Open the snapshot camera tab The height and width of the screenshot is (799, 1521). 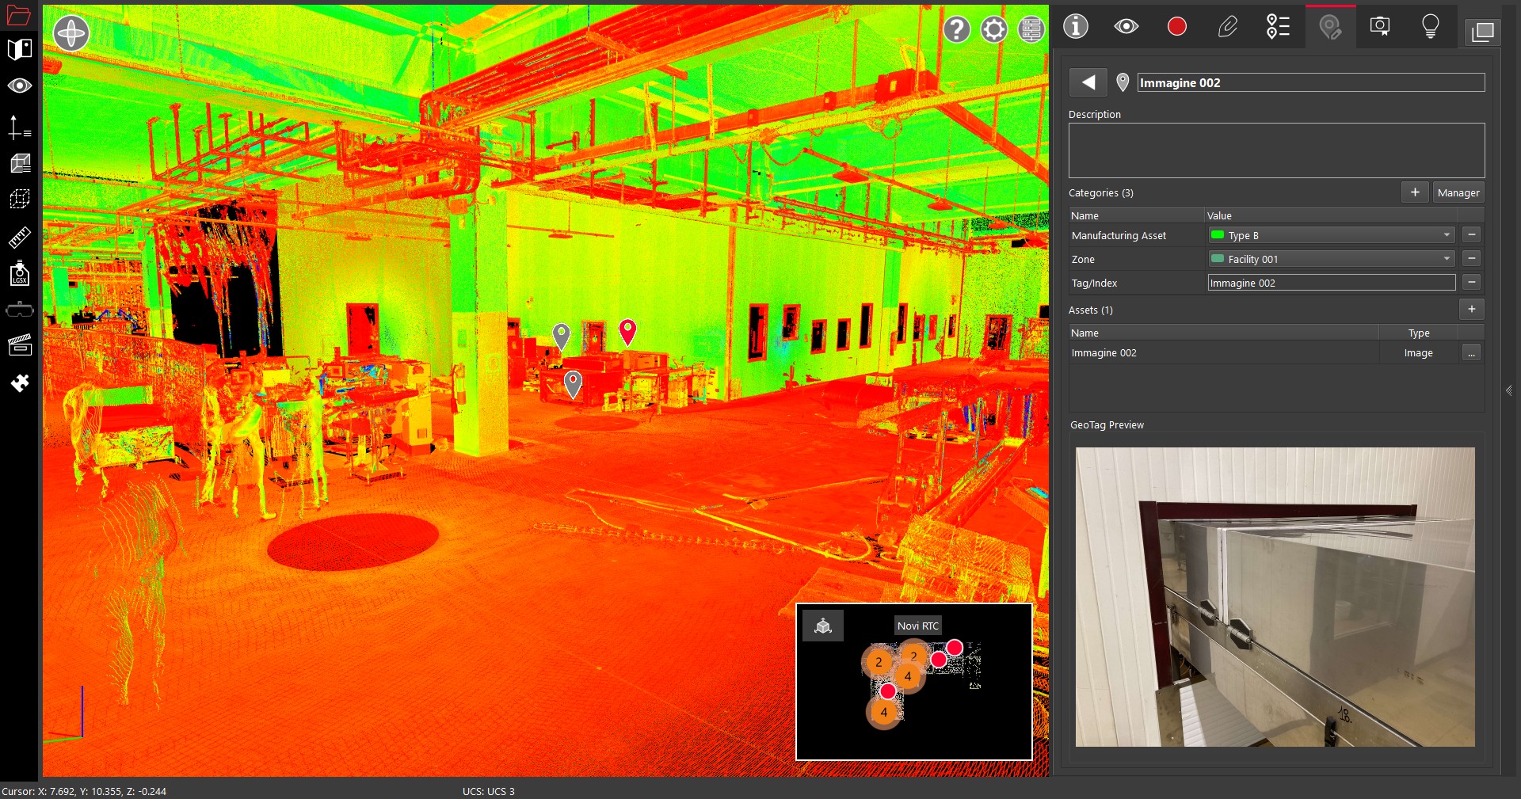(x=1379, y=27)
